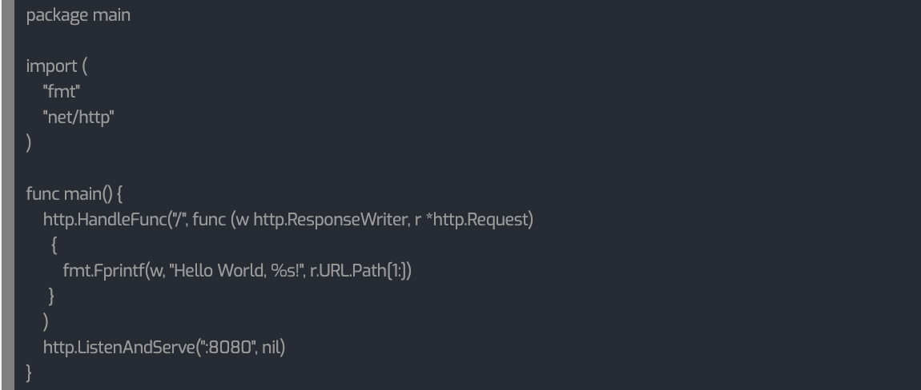This screenshot has width=921, height=390.
Task: Click the nil argument
Action: pos(272,348)
